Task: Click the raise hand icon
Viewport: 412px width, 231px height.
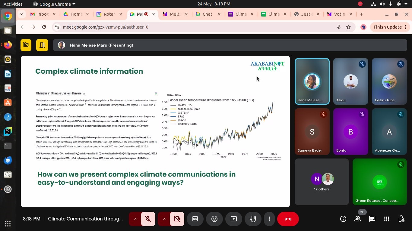Action: tap(253, 219)
